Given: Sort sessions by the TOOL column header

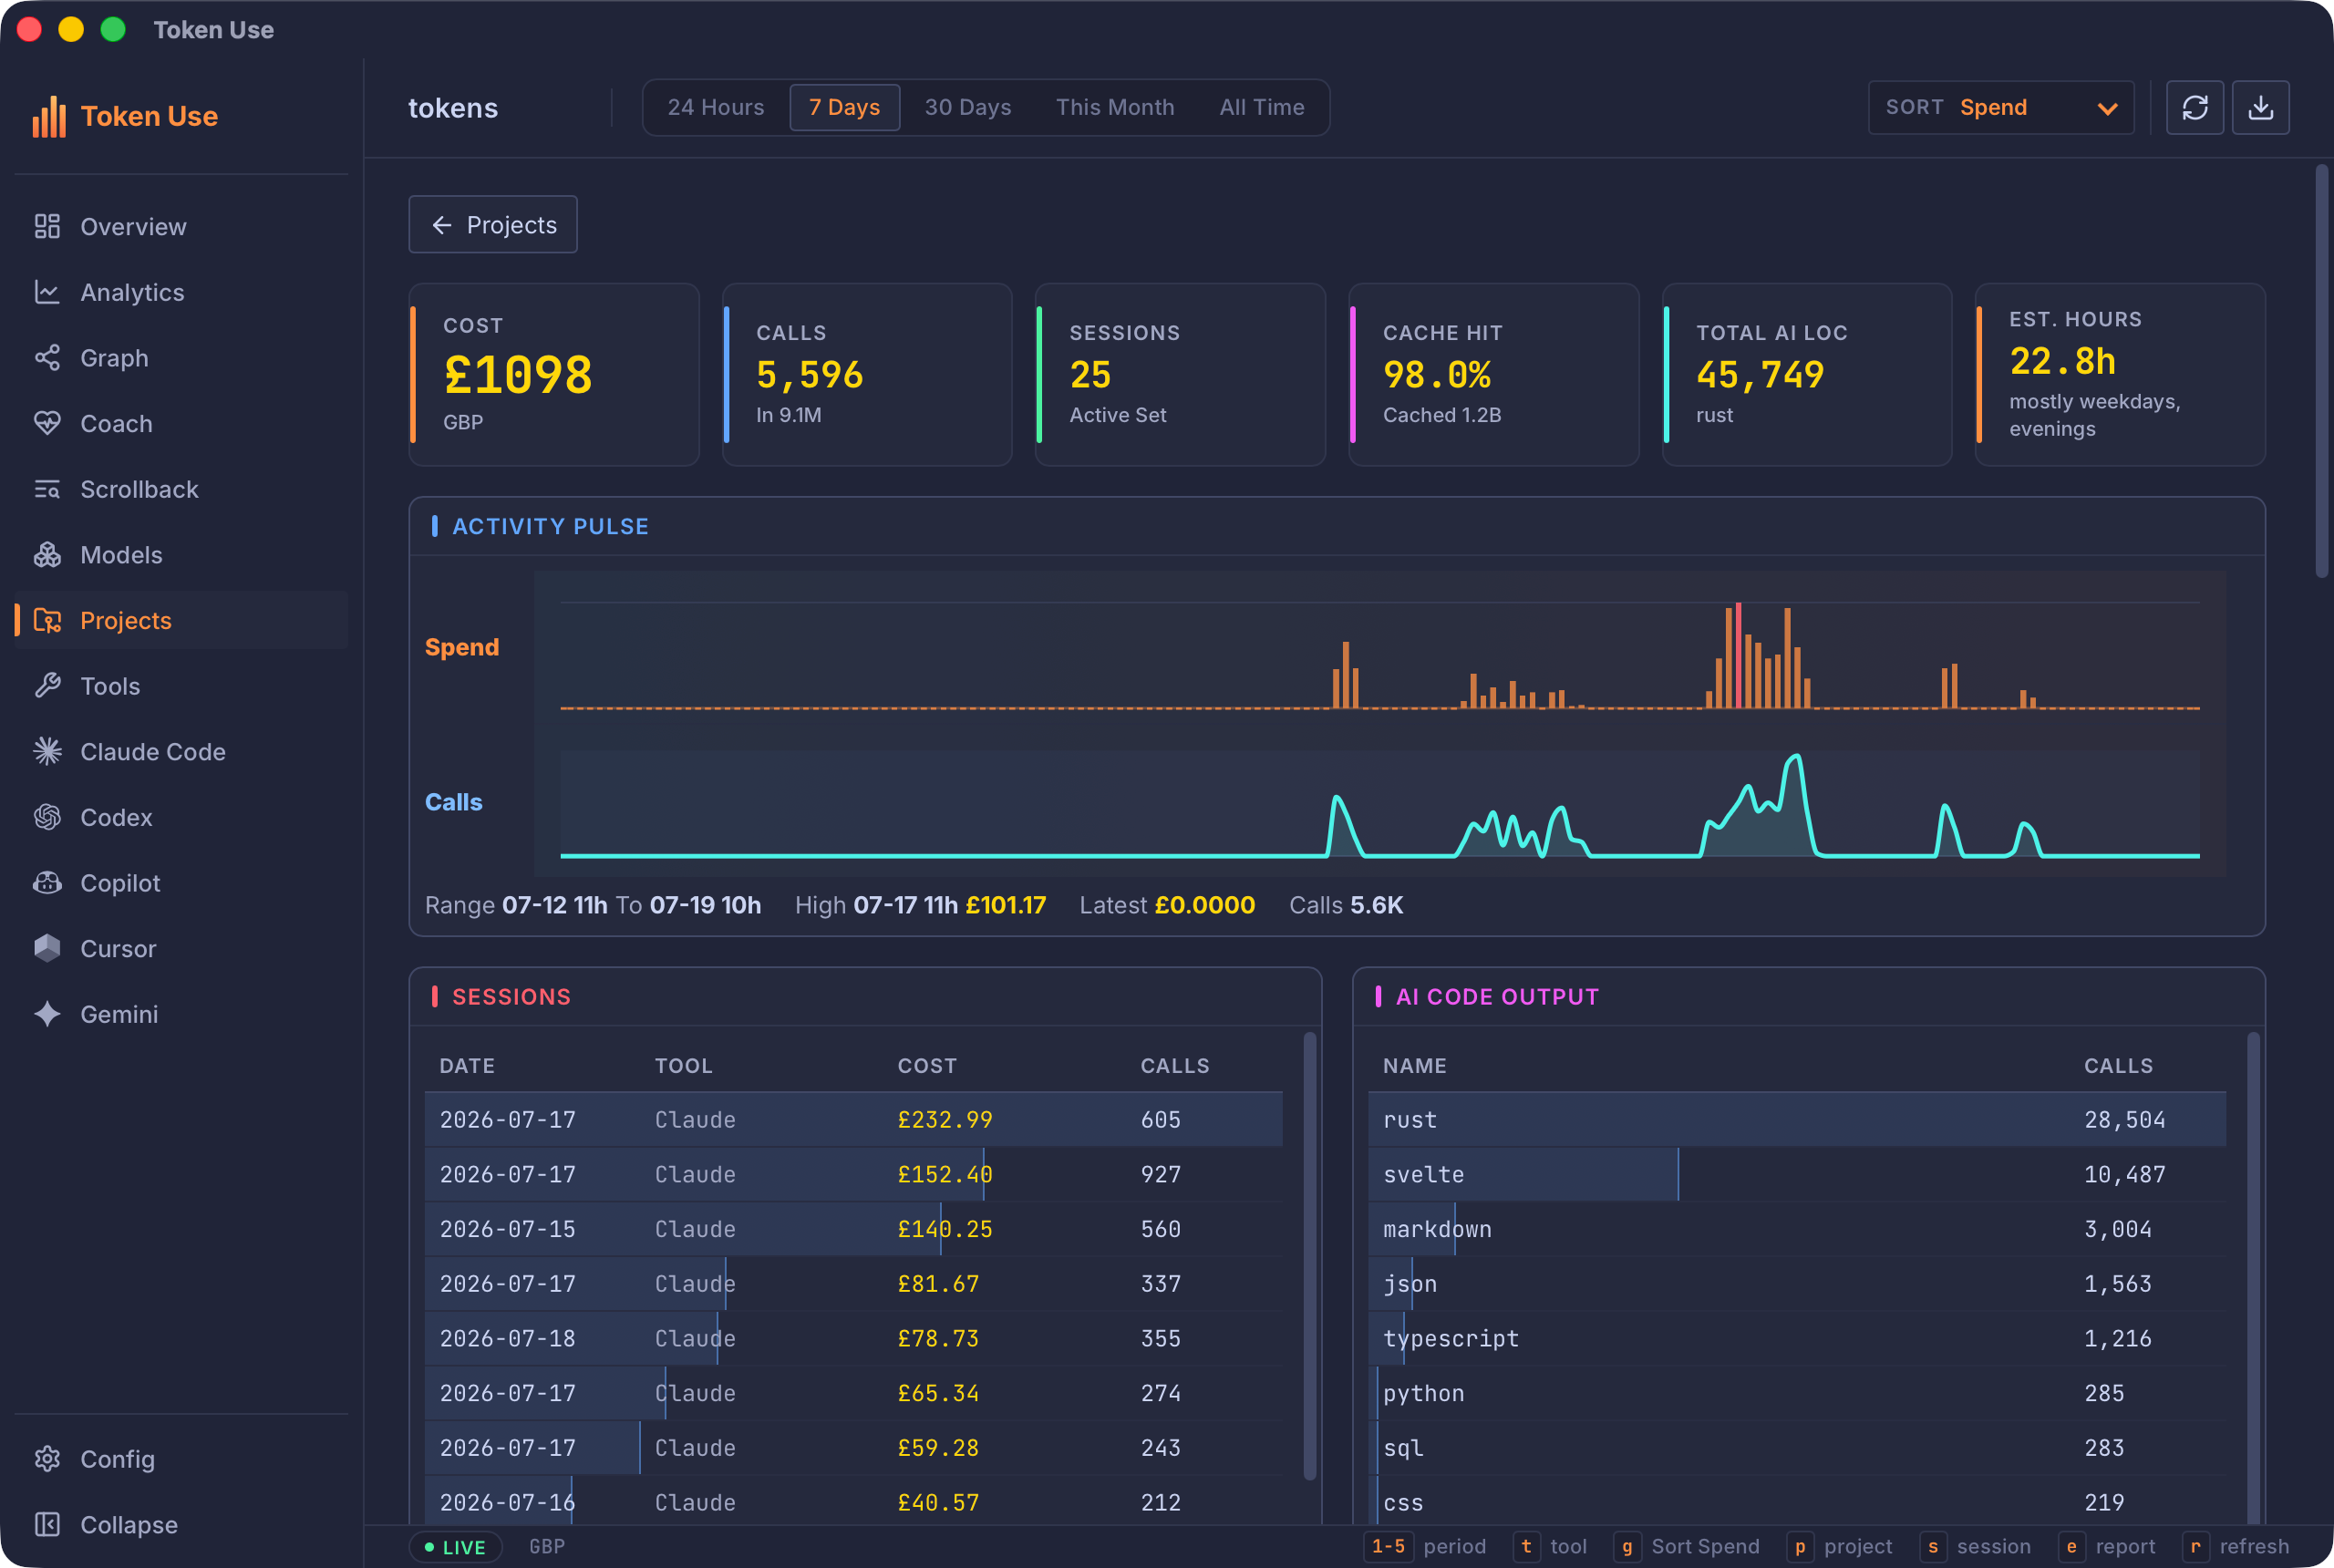Looking at the screenshot, I should (684, 1066).
